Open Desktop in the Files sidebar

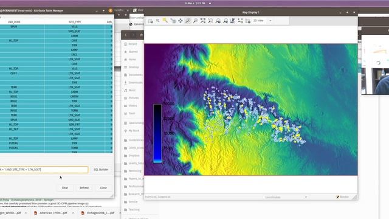pos(134,67)
